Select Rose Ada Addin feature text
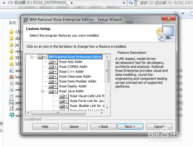193x147 pixels. pyautogui.click(x=71, y=62)
